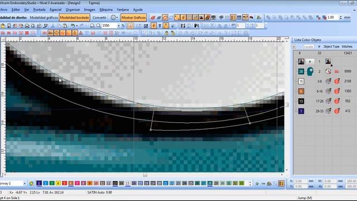Click the Convertir button
Viewport: 357px width, 201px height.
pyautogui.click(x=99, y=17)
